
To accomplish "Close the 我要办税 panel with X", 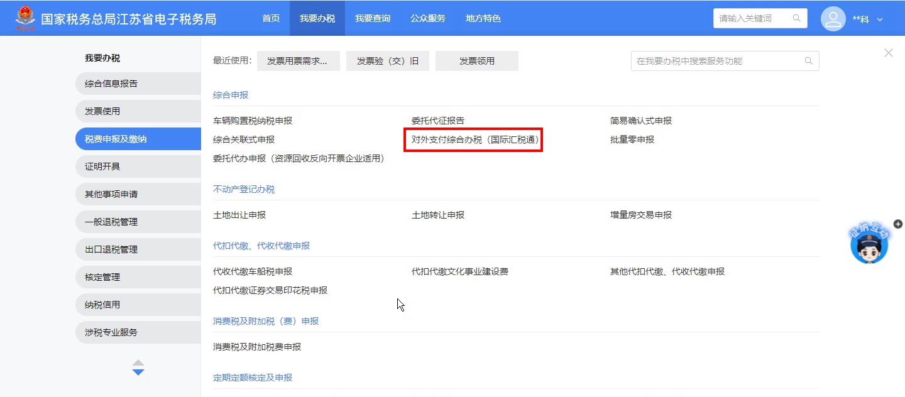I will pos(888,53).
